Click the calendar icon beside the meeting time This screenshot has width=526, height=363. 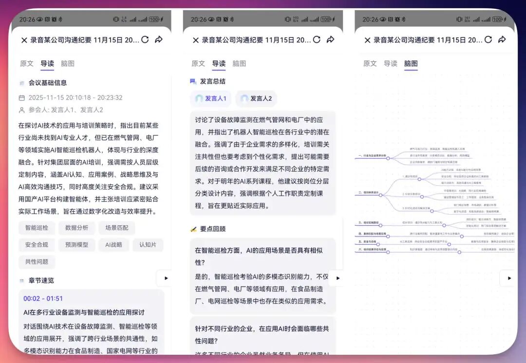22,98
